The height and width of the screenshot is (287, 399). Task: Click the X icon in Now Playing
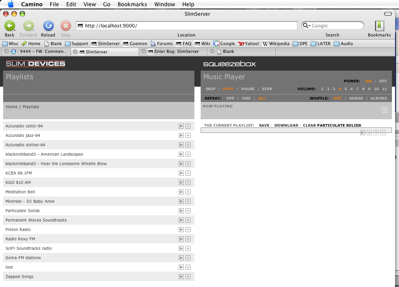point(384,111)
